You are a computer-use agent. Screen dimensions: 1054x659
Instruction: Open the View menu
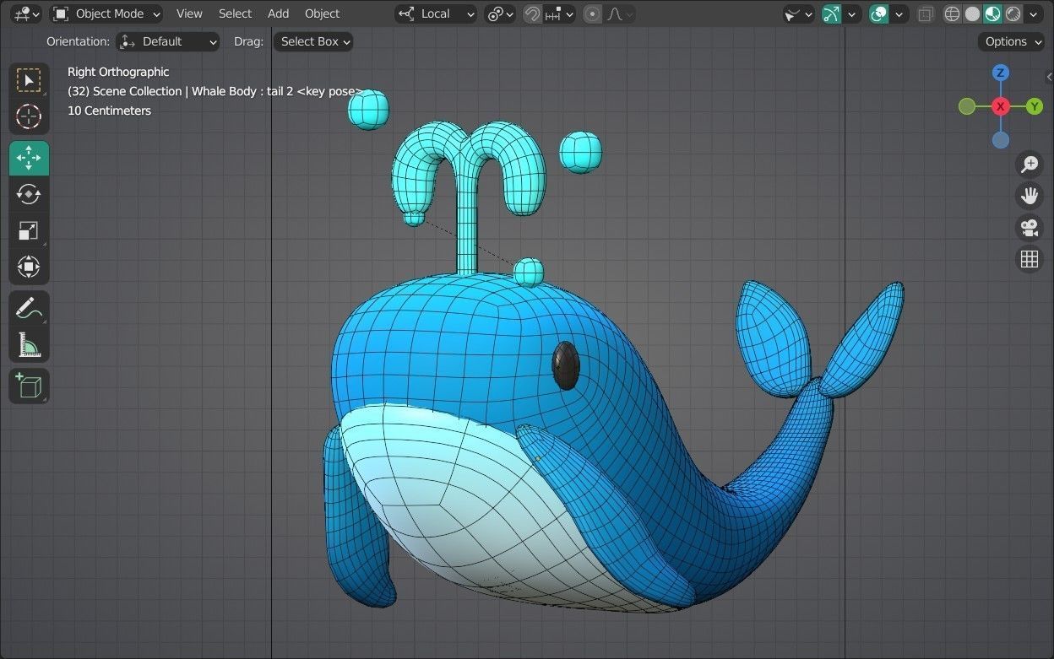[189, 14]
